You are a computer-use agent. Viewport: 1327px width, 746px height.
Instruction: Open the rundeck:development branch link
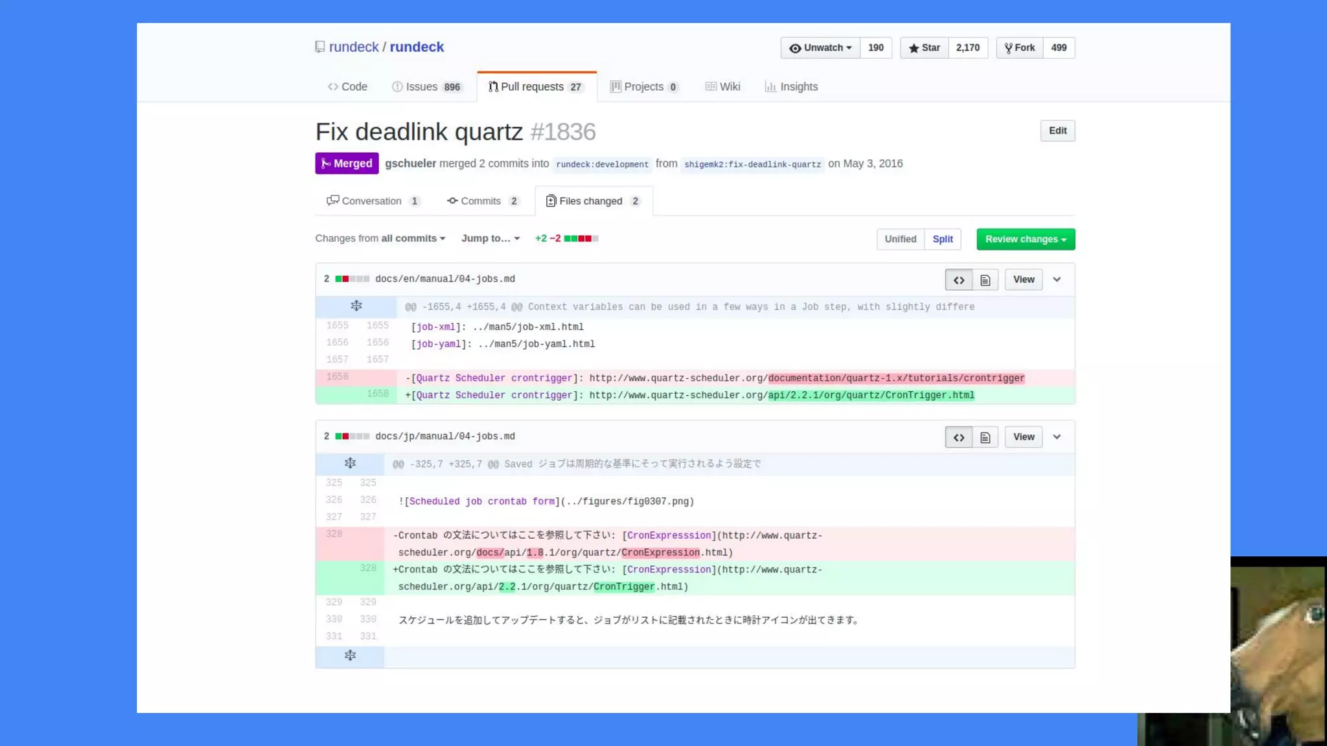click(x=602, y=164)
